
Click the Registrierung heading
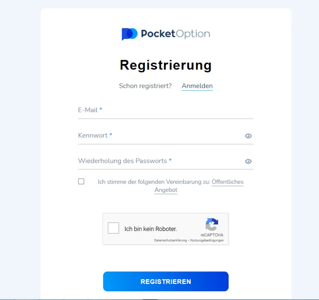166,65
